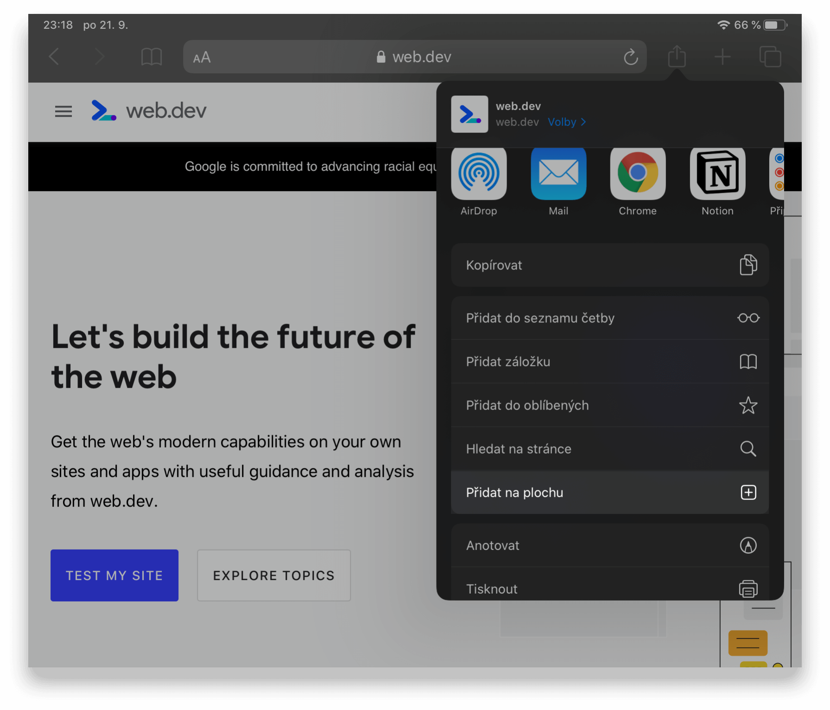
Task: Select the Reminders app icon
Action: point(777,181)
